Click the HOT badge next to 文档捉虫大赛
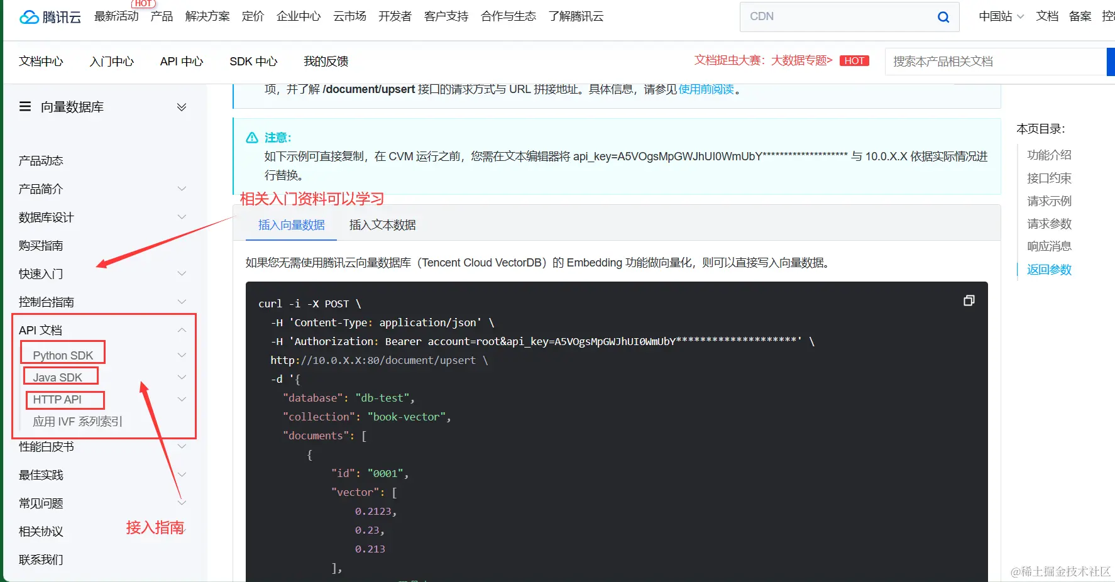 854,60
